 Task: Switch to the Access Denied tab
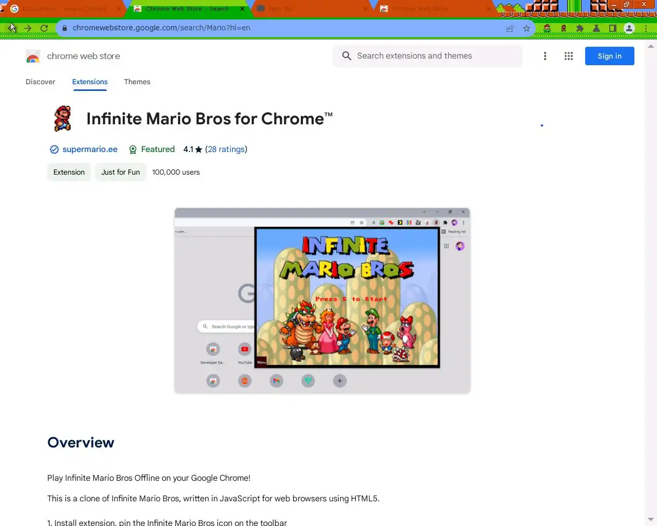[x=64, y=9]
